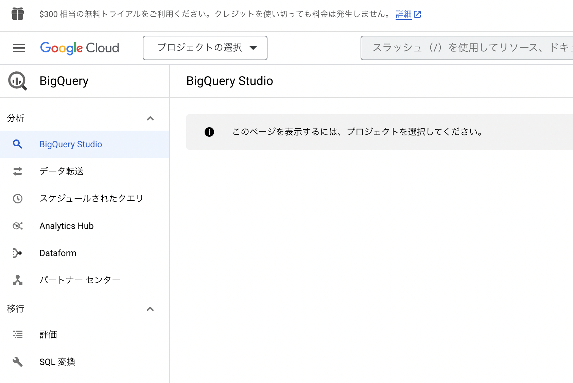Image resolution: width=573 pixels, height=383 pixels.
Task: Click the BigQuery product icon
Action: (18, 81)
